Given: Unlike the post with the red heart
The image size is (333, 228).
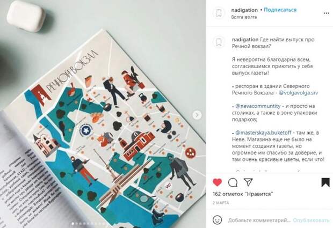Looking at the screenshot, I should coord(217,182).
